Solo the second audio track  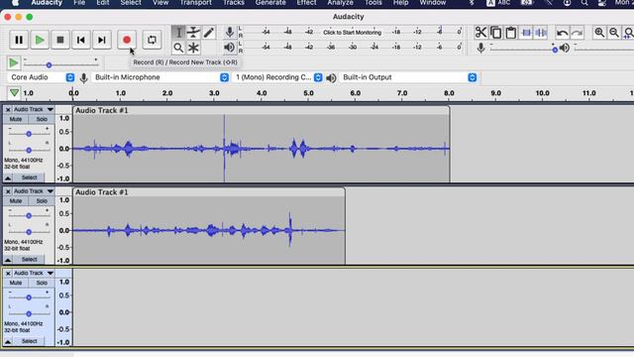42,201
